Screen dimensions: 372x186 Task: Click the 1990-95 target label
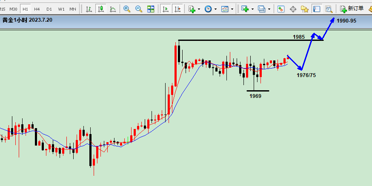[x=346, y=21]
